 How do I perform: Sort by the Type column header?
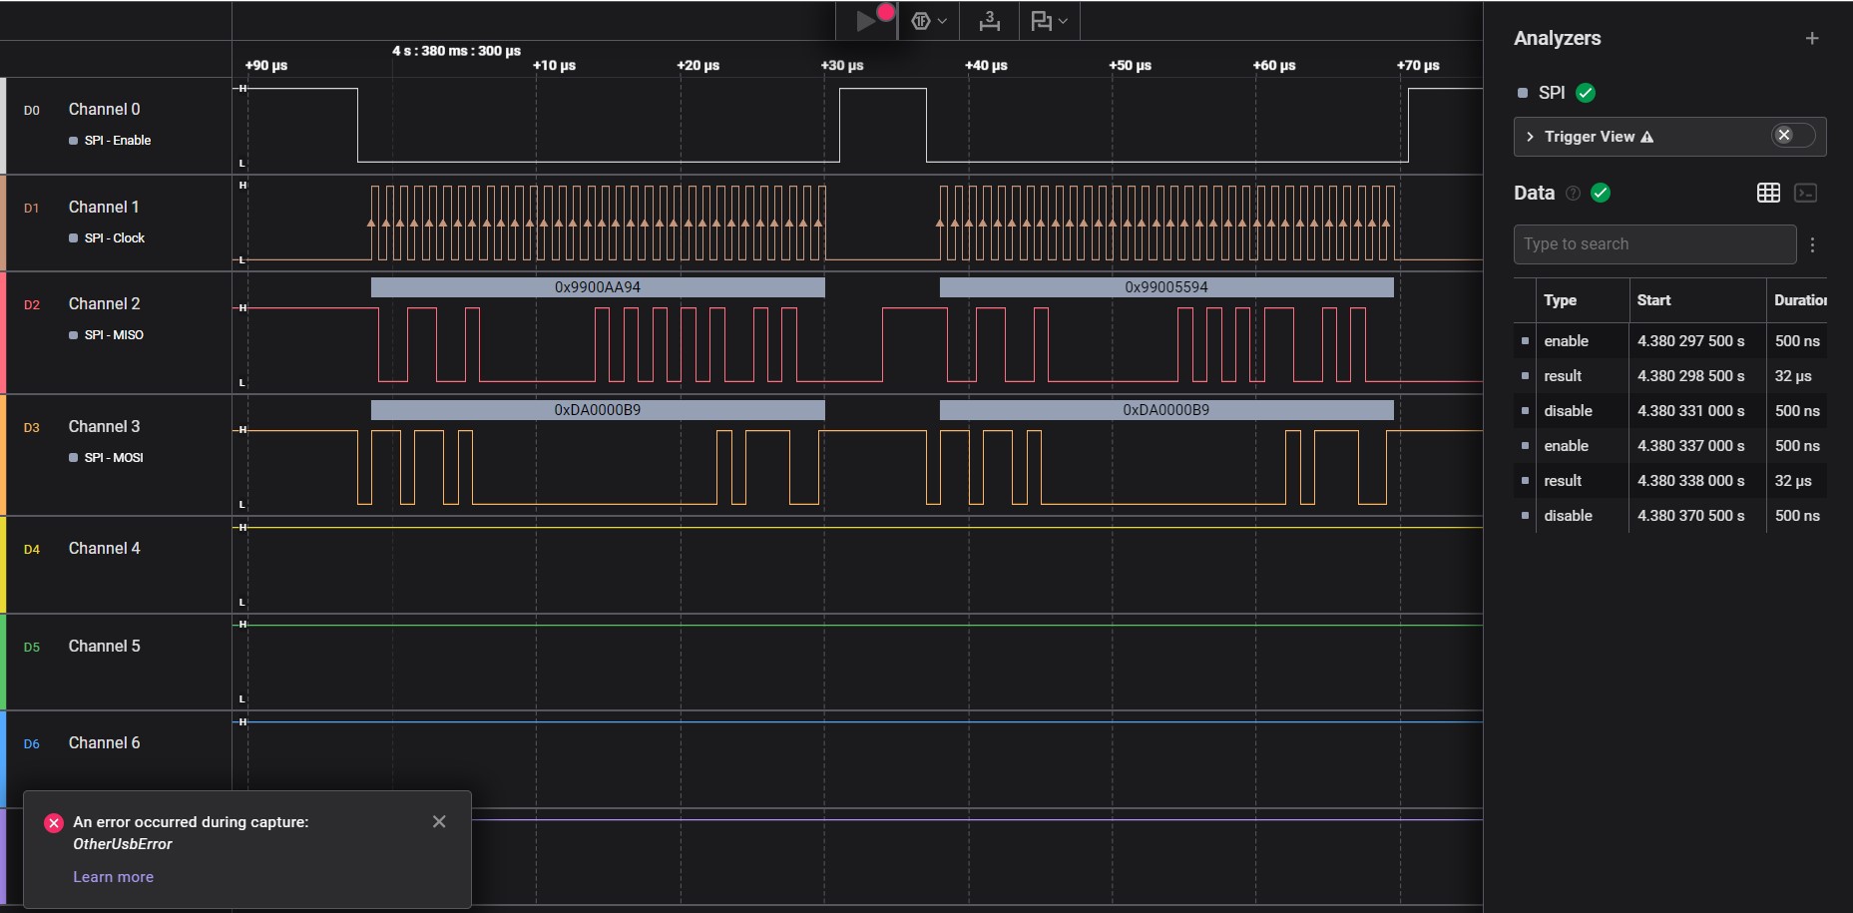tap(1560, 300)
